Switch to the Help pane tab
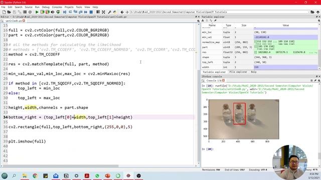 tap(253, 72)
